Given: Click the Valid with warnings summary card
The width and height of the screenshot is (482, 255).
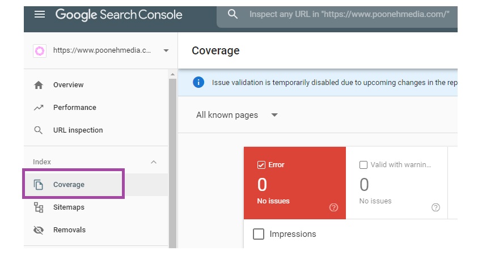Looking at the screenshot, I should coord(397,183).
